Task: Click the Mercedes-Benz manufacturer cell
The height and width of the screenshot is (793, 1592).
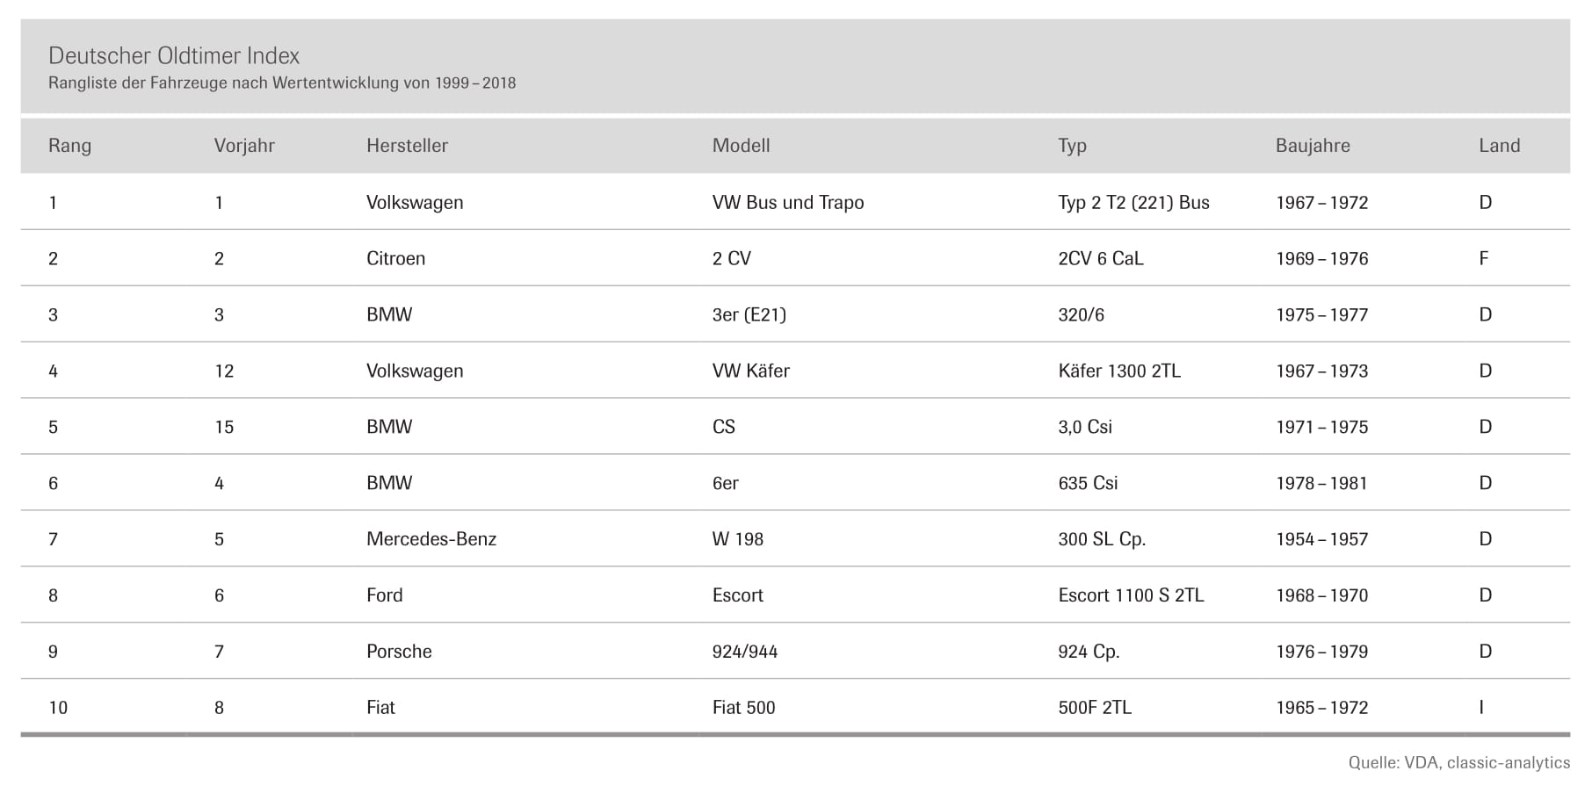Action: coord(431,539)
